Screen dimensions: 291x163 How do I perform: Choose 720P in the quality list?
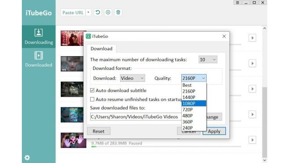point(194,110)
